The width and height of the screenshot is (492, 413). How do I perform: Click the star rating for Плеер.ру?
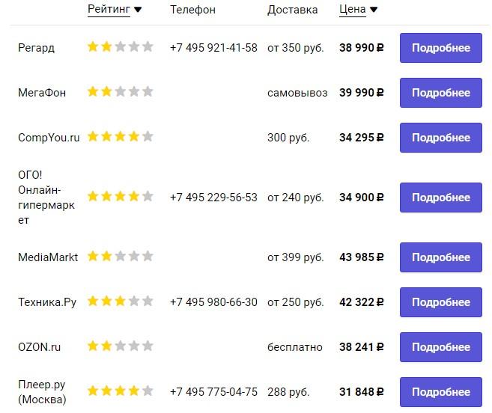(x=120, y=391)
